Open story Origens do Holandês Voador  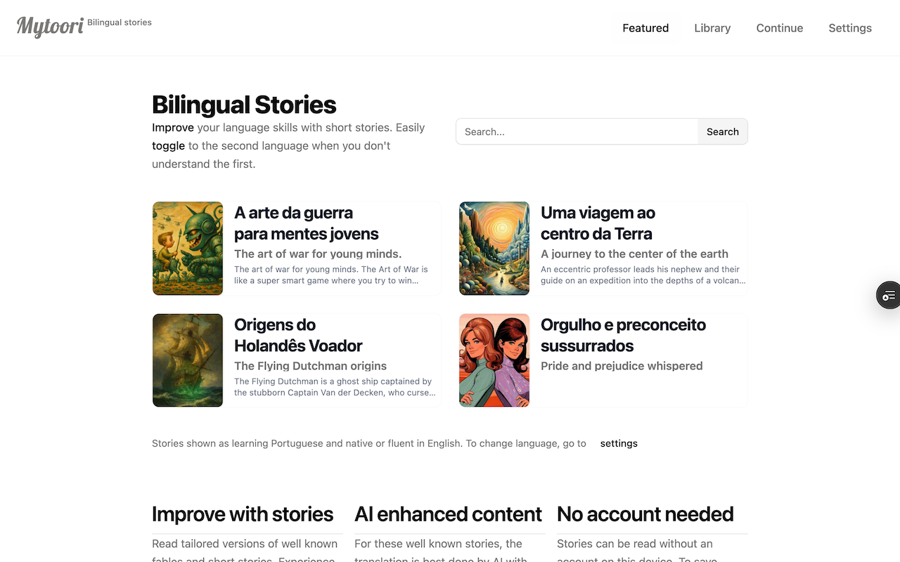click(298, 335)
